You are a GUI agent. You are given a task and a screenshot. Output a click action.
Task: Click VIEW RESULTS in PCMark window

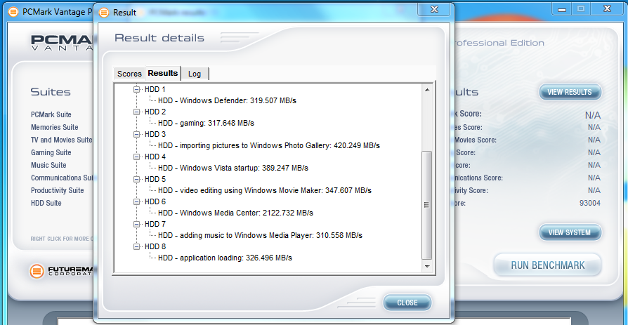pos(570,92)
